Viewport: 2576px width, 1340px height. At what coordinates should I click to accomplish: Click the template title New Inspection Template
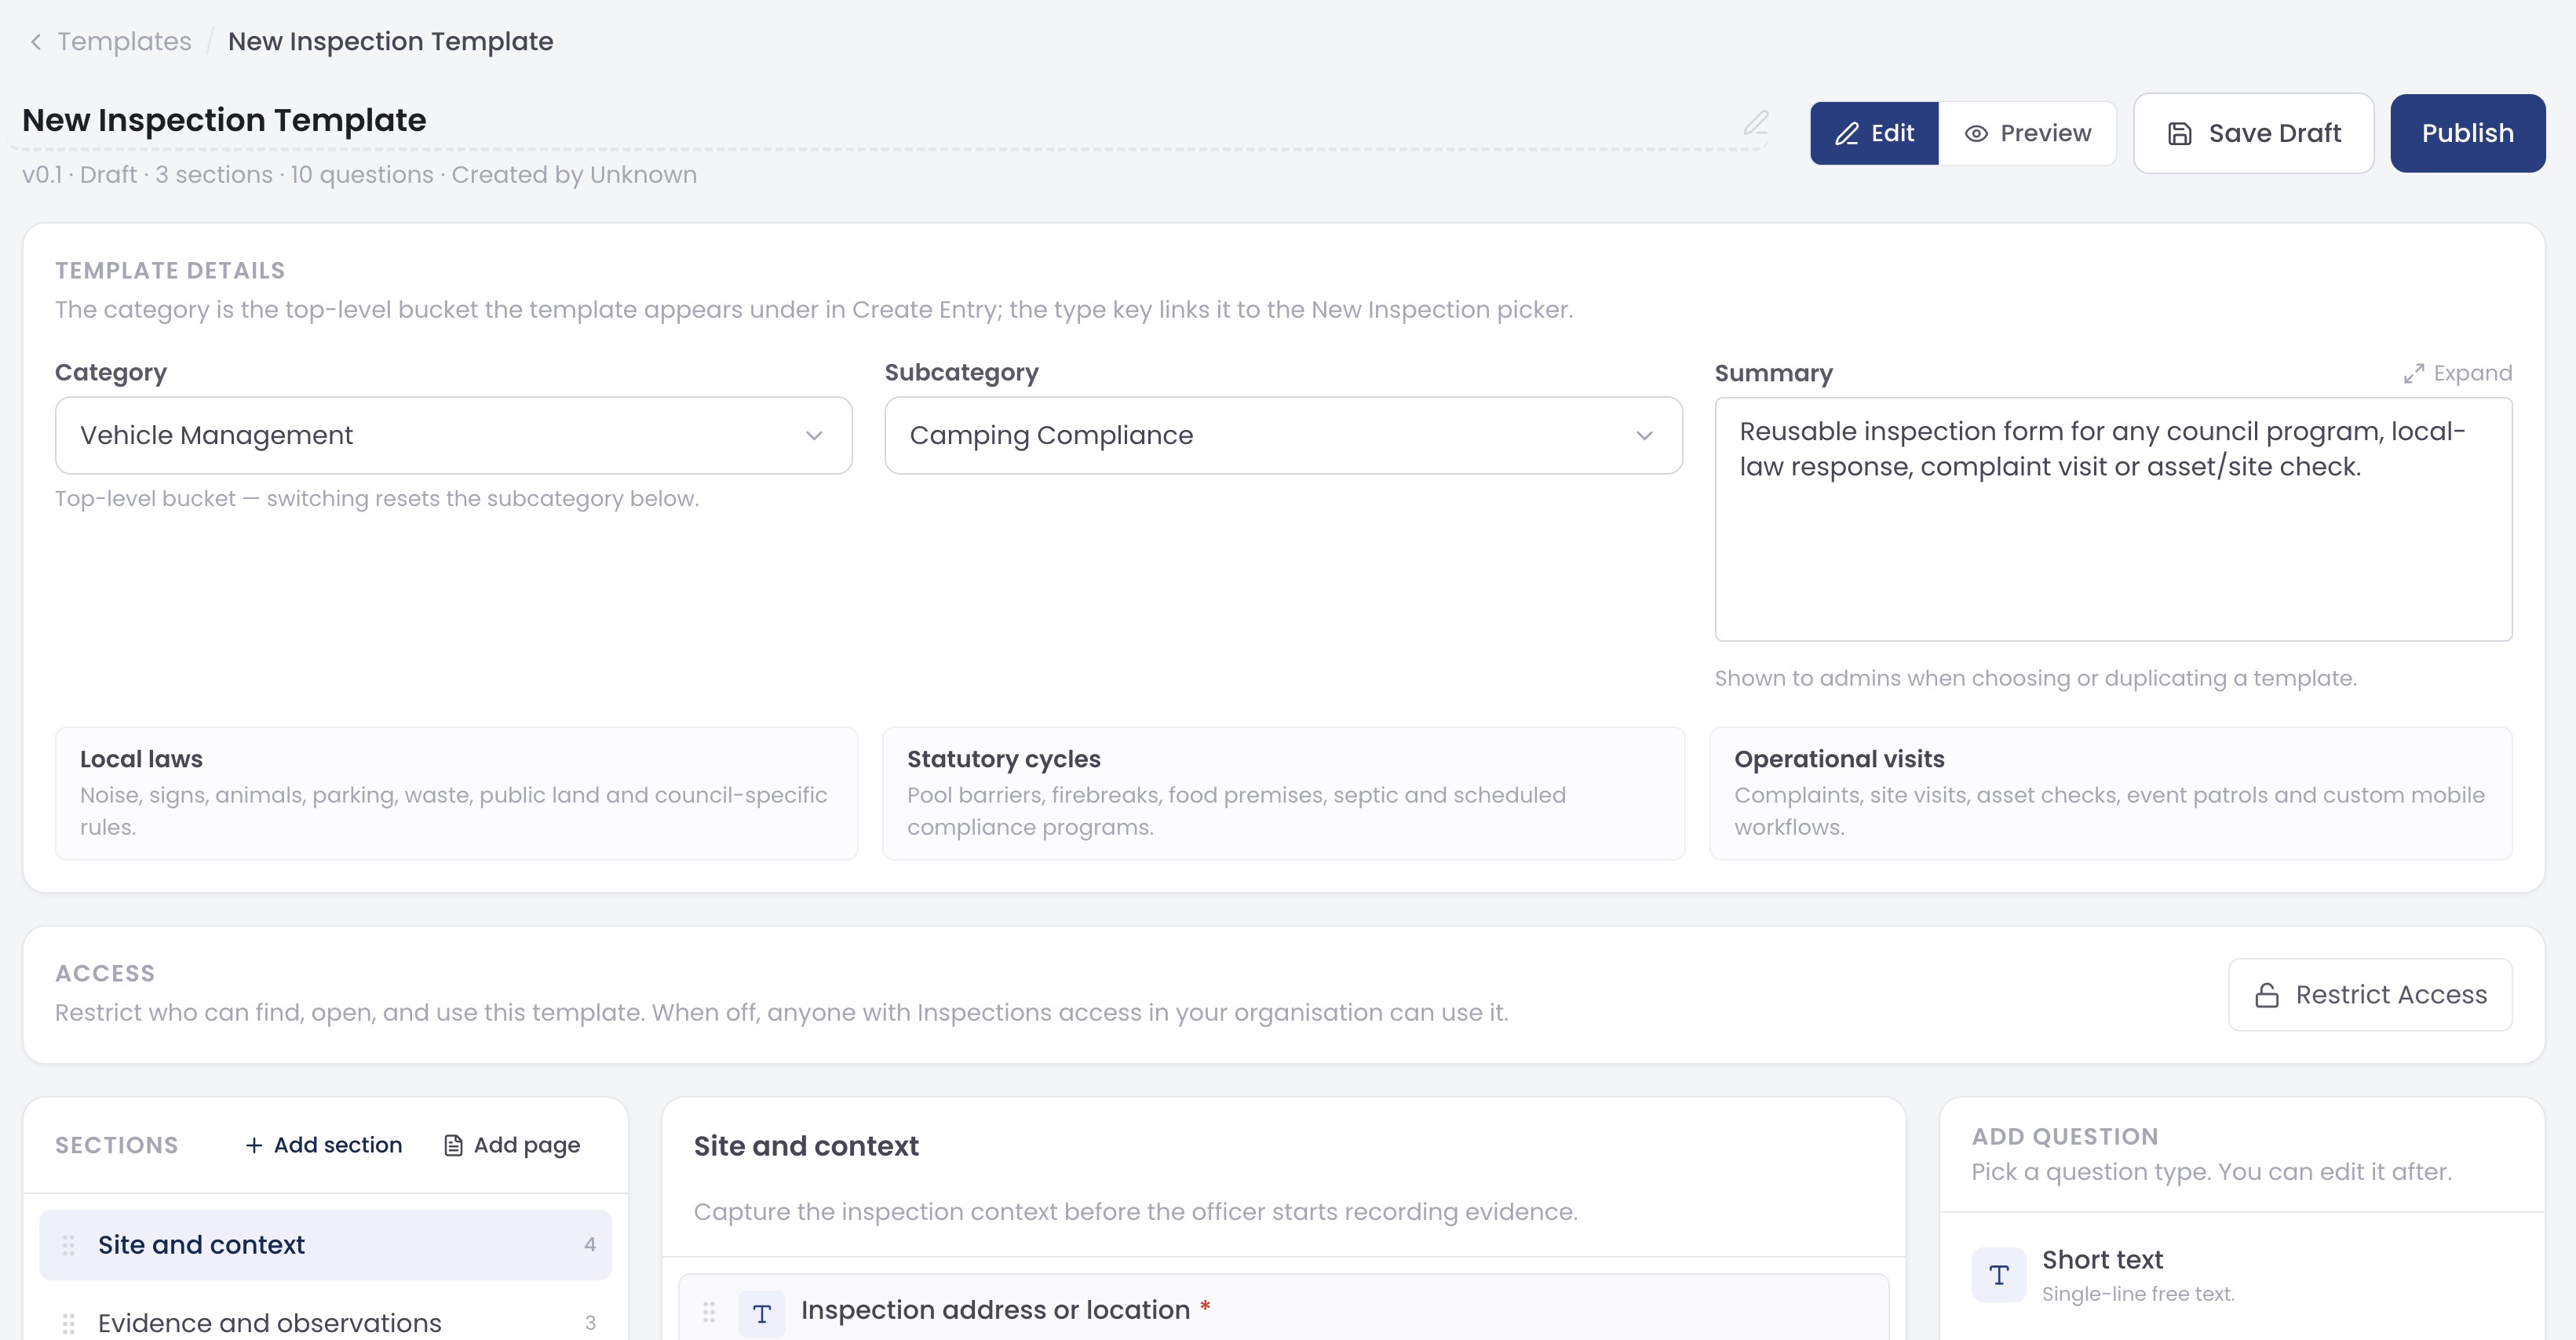[224, 120]
